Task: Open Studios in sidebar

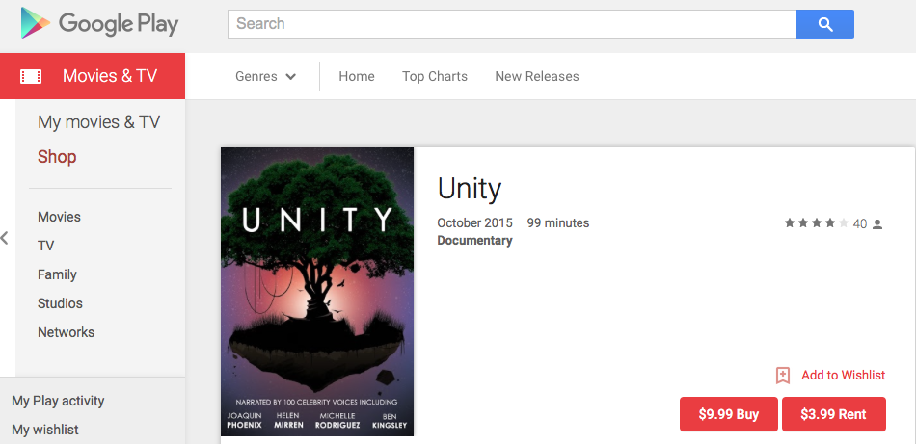Action: (60, 303)
